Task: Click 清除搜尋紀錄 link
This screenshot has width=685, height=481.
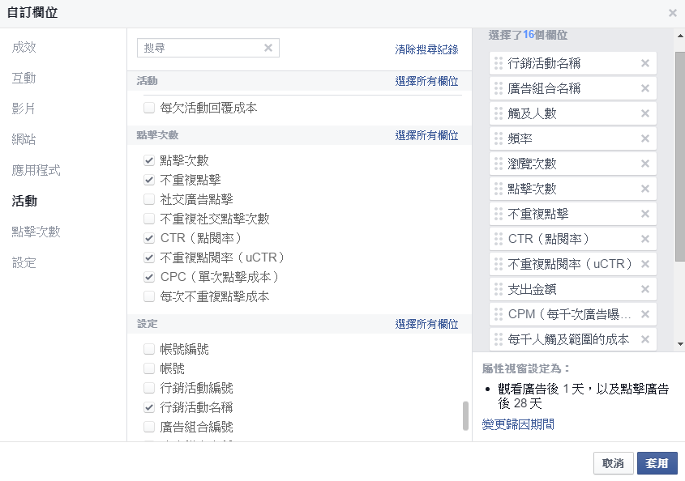Action: pyautogui.click(x=426, y=49)
